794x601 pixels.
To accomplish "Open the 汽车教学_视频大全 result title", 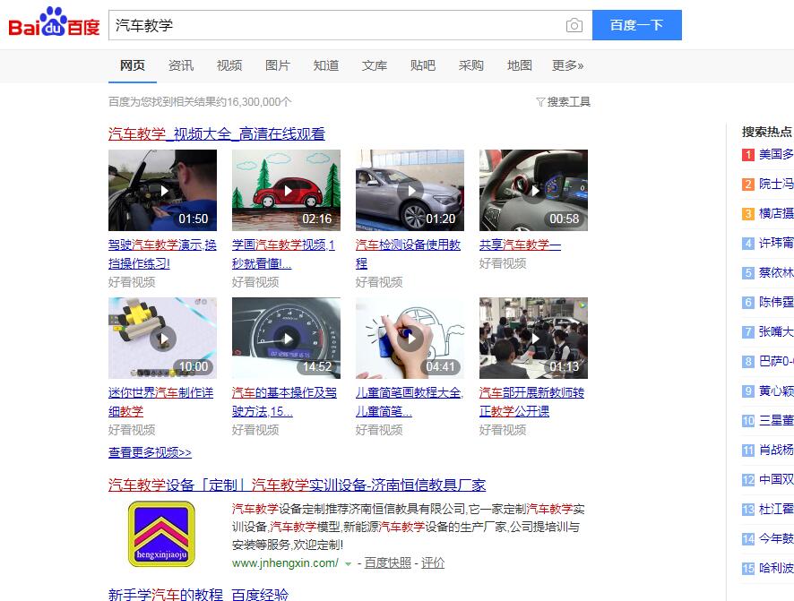I will pyautogui.click(x=217, y=134).
